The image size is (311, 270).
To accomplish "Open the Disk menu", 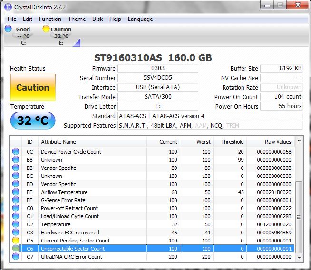I will pyautogui.click(x=97, y=19).
